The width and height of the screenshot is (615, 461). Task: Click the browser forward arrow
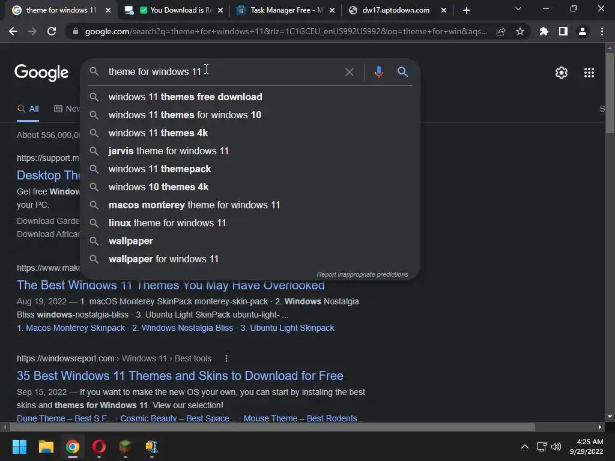click(x=32, y=31)
